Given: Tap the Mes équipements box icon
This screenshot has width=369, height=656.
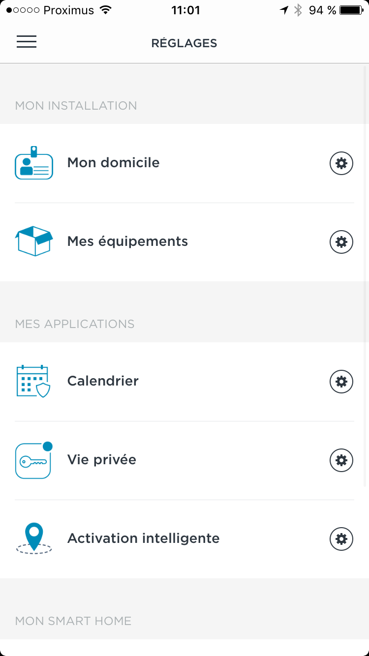Looking at the screenshot, I should pyautogui.click(x=34, y=241).
